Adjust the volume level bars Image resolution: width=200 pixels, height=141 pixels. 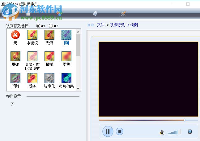[174, 132]
